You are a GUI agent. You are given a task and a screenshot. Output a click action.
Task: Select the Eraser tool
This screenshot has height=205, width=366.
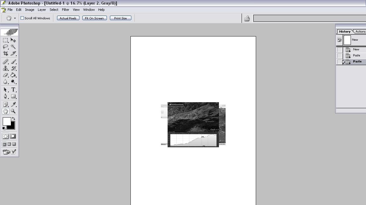pos(5,75)
